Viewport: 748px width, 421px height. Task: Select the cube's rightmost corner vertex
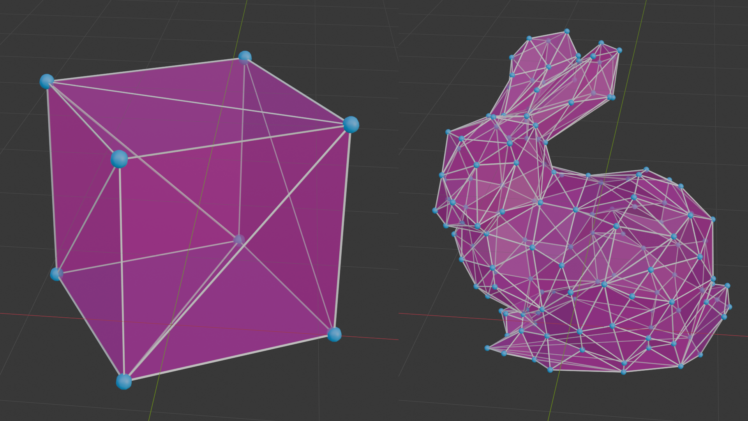point(351,124)
